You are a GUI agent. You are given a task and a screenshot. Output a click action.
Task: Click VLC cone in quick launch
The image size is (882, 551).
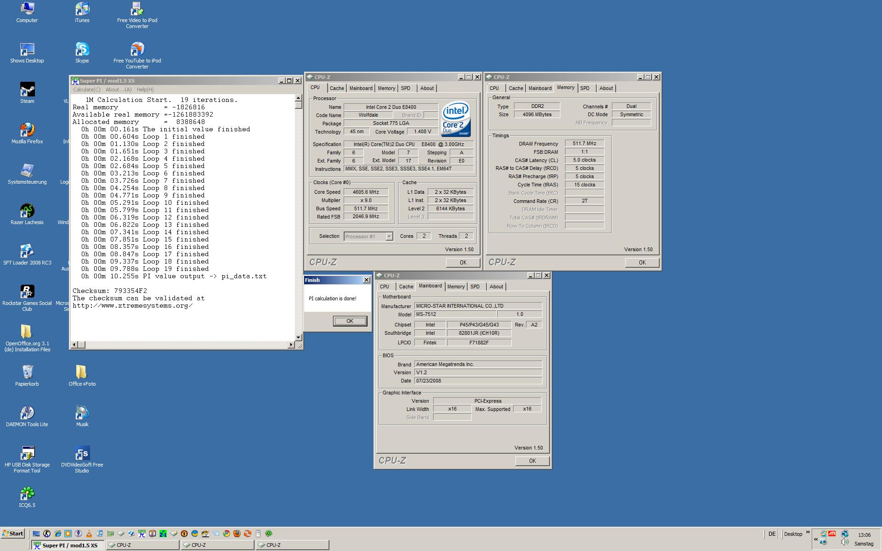pyautogui.click(x=89, y=534)
